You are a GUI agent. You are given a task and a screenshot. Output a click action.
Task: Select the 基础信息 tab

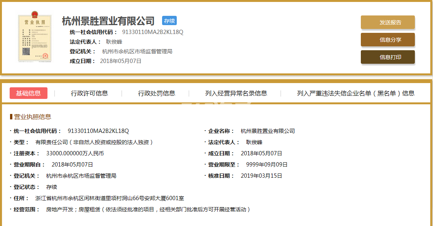tap(29, 93)
